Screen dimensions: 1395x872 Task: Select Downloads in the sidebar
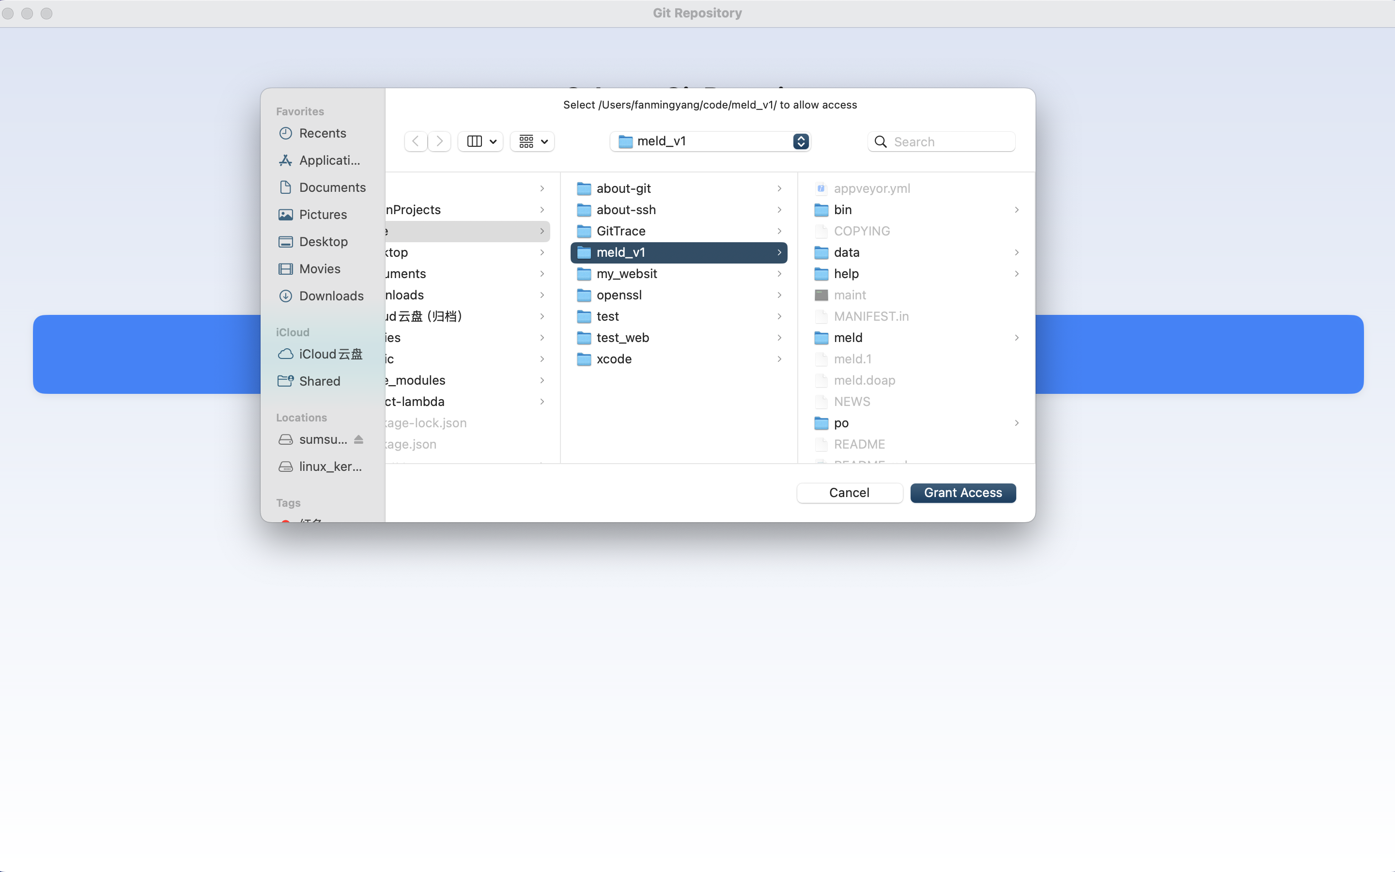coord(330,296)
